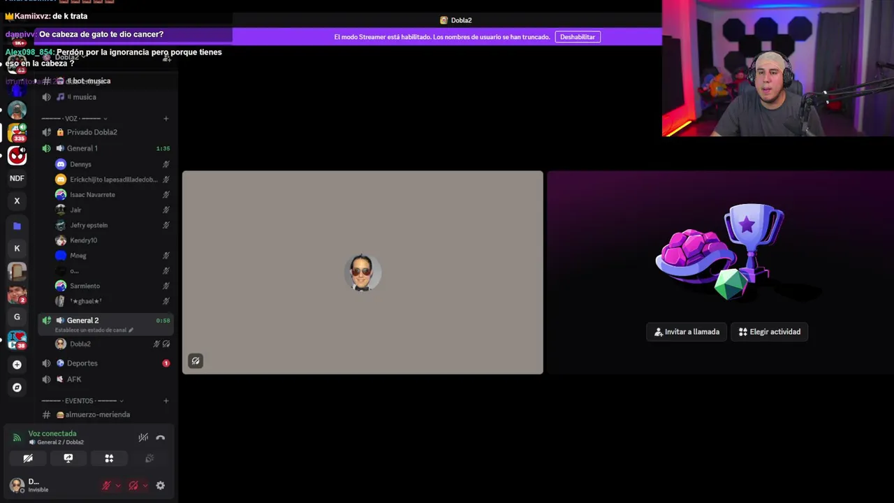
Task: Click the Invitar a llamada button
Action: coord(687,332)
